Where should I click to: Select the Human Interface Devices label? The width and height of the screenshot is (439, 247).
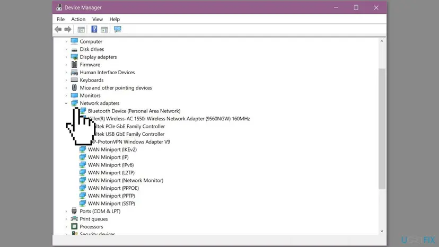coord(107,72)
